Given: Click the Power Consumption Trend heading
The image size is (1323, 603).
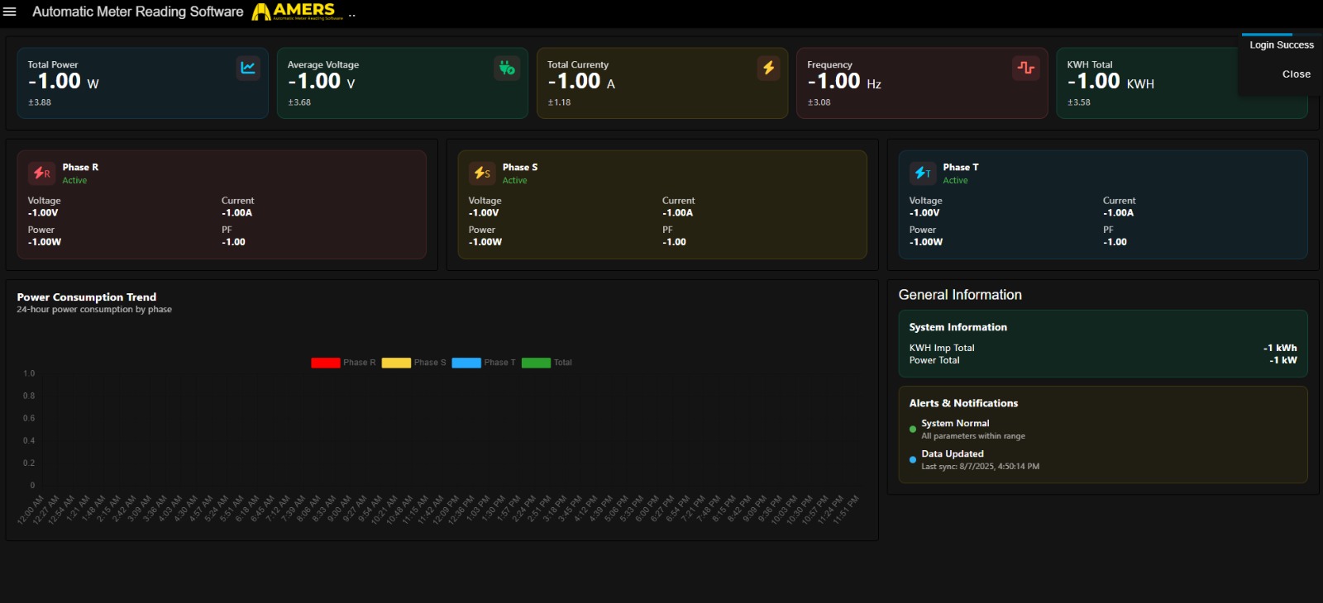Looking at the screenshot, I should tap(87, 297).
